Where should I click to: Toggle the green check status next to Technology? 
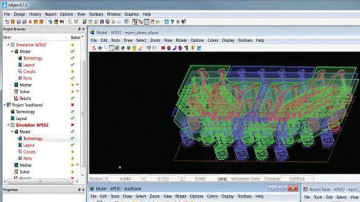coord(72,57)
